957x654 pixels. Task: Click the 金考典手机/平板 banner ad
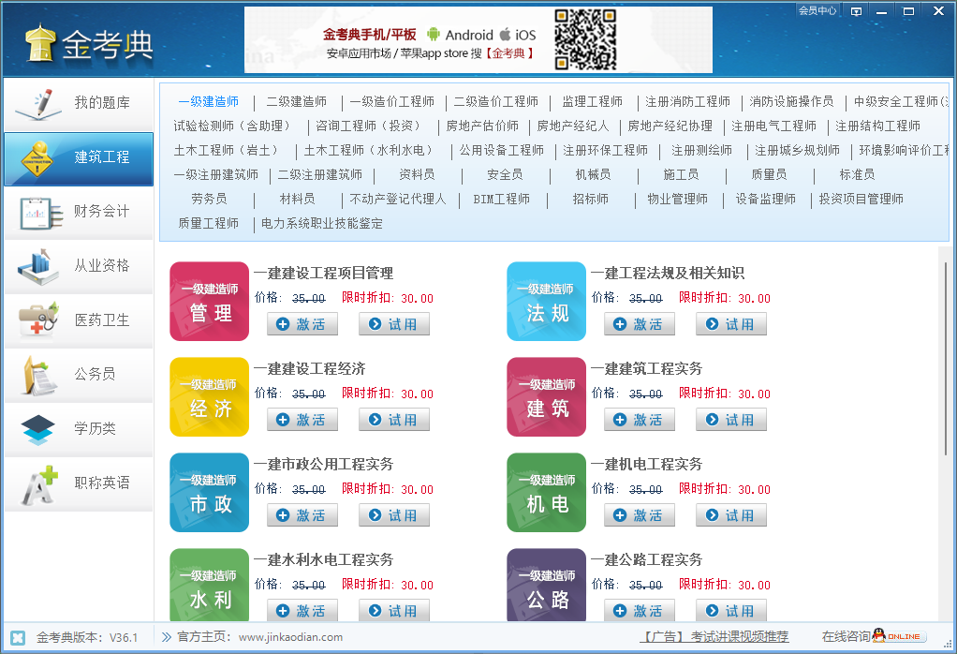pos(478,40)
